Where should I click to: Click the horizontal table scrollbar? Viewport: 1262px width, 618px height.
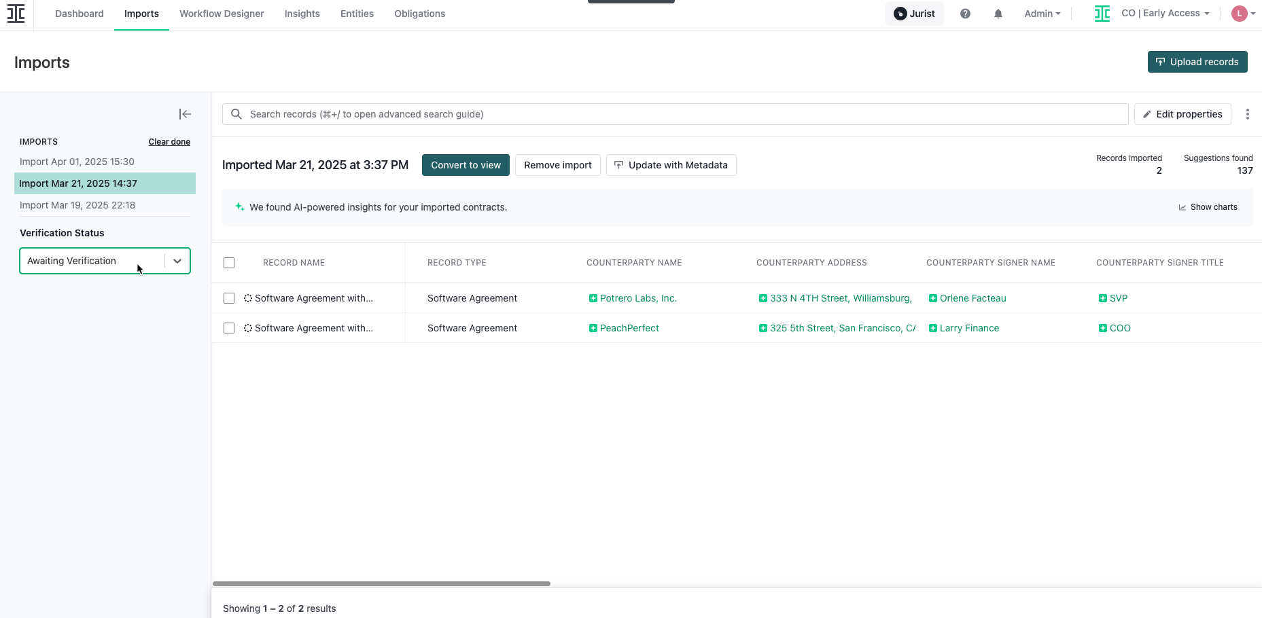coord(381,583)
